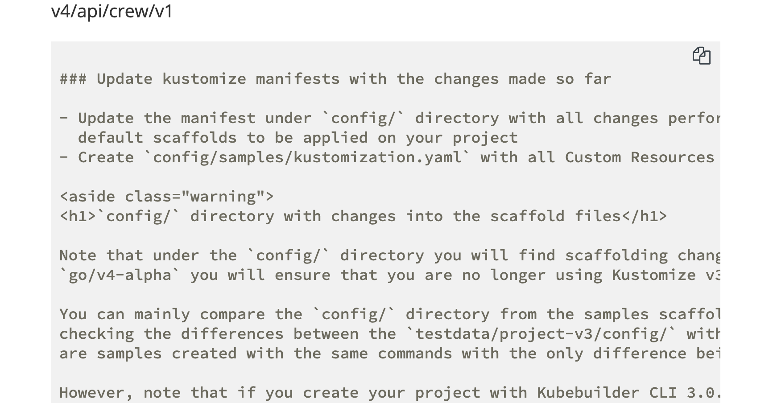Click the aside warning markup line
This screenshot has width=777, height=403.
pos(167,196)
